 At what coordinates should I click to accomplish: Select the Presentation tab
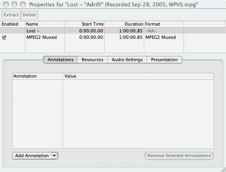click(x=164, y=60)
